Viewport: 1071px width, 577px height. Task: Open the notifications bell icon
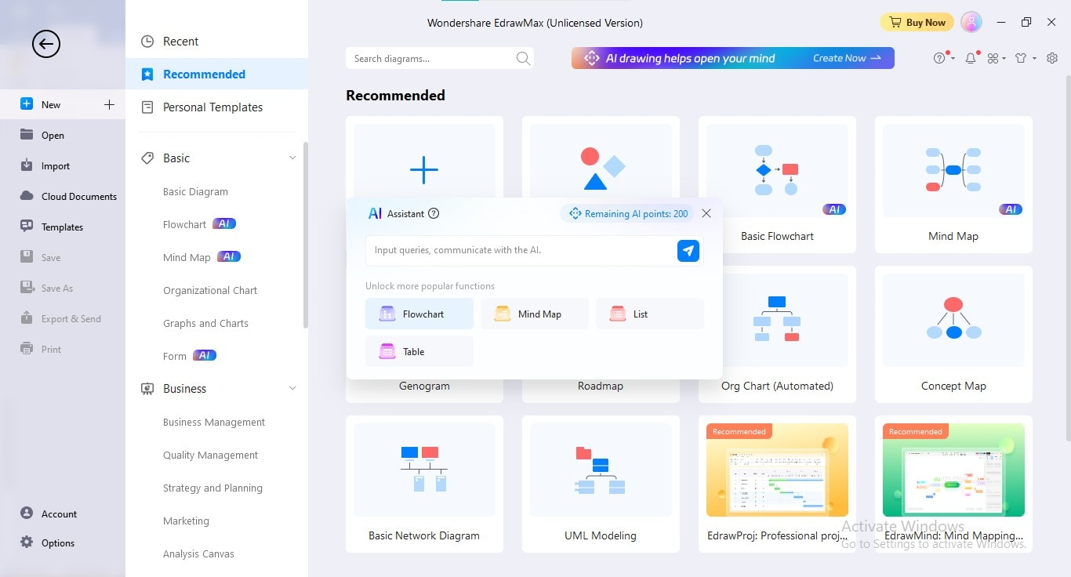pos(971,58)
